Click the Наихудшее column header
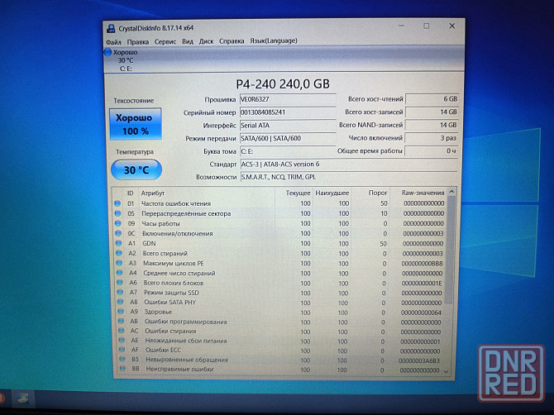The width and height of the screenshot is (554, 415). pyautogui.click(x=332, y=193)
